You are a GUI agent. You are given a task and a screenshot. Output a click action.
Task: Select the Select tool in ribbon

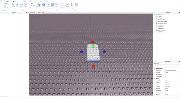[13, 5]
